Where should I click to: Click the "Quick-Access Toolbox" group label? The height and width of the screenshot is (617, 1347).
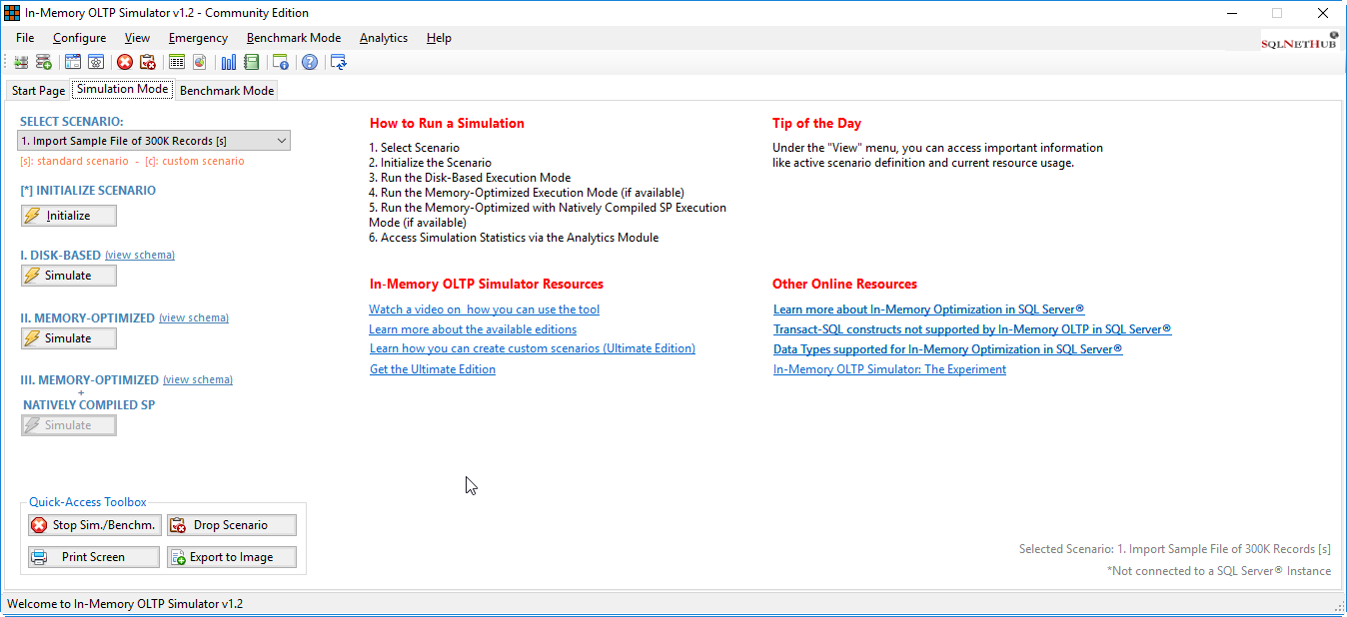point(88,502)
